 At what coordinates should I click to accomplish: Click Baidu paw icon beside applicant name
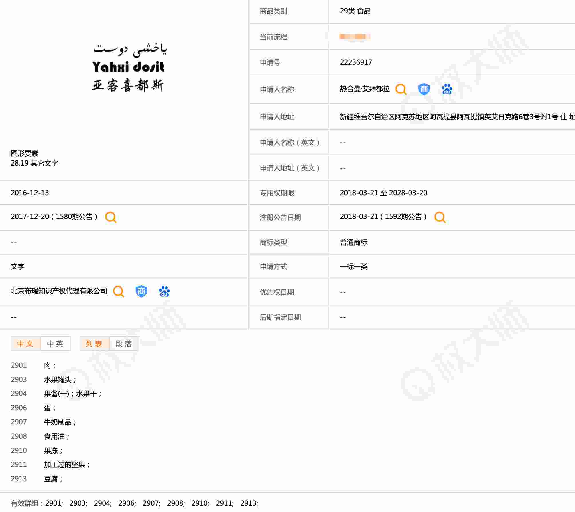447,89
